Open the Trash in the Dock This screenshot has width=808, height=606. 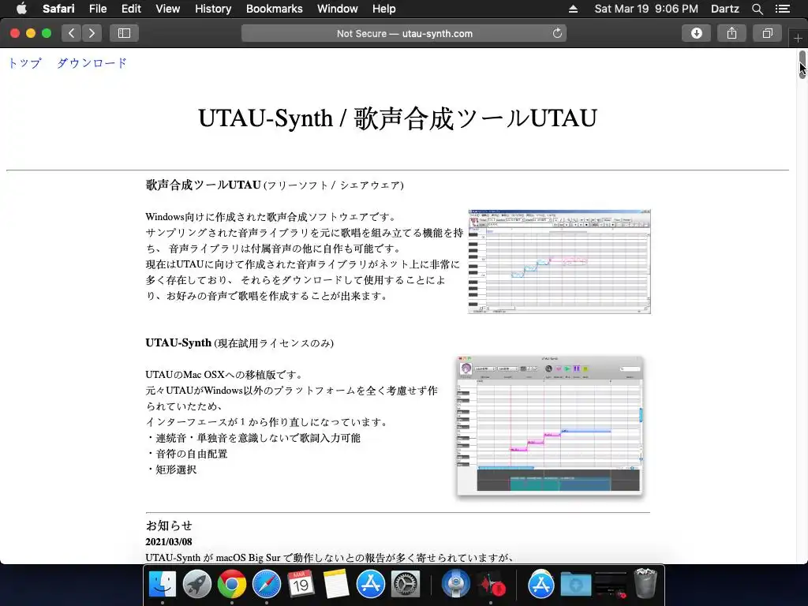[x=645, y=583]
